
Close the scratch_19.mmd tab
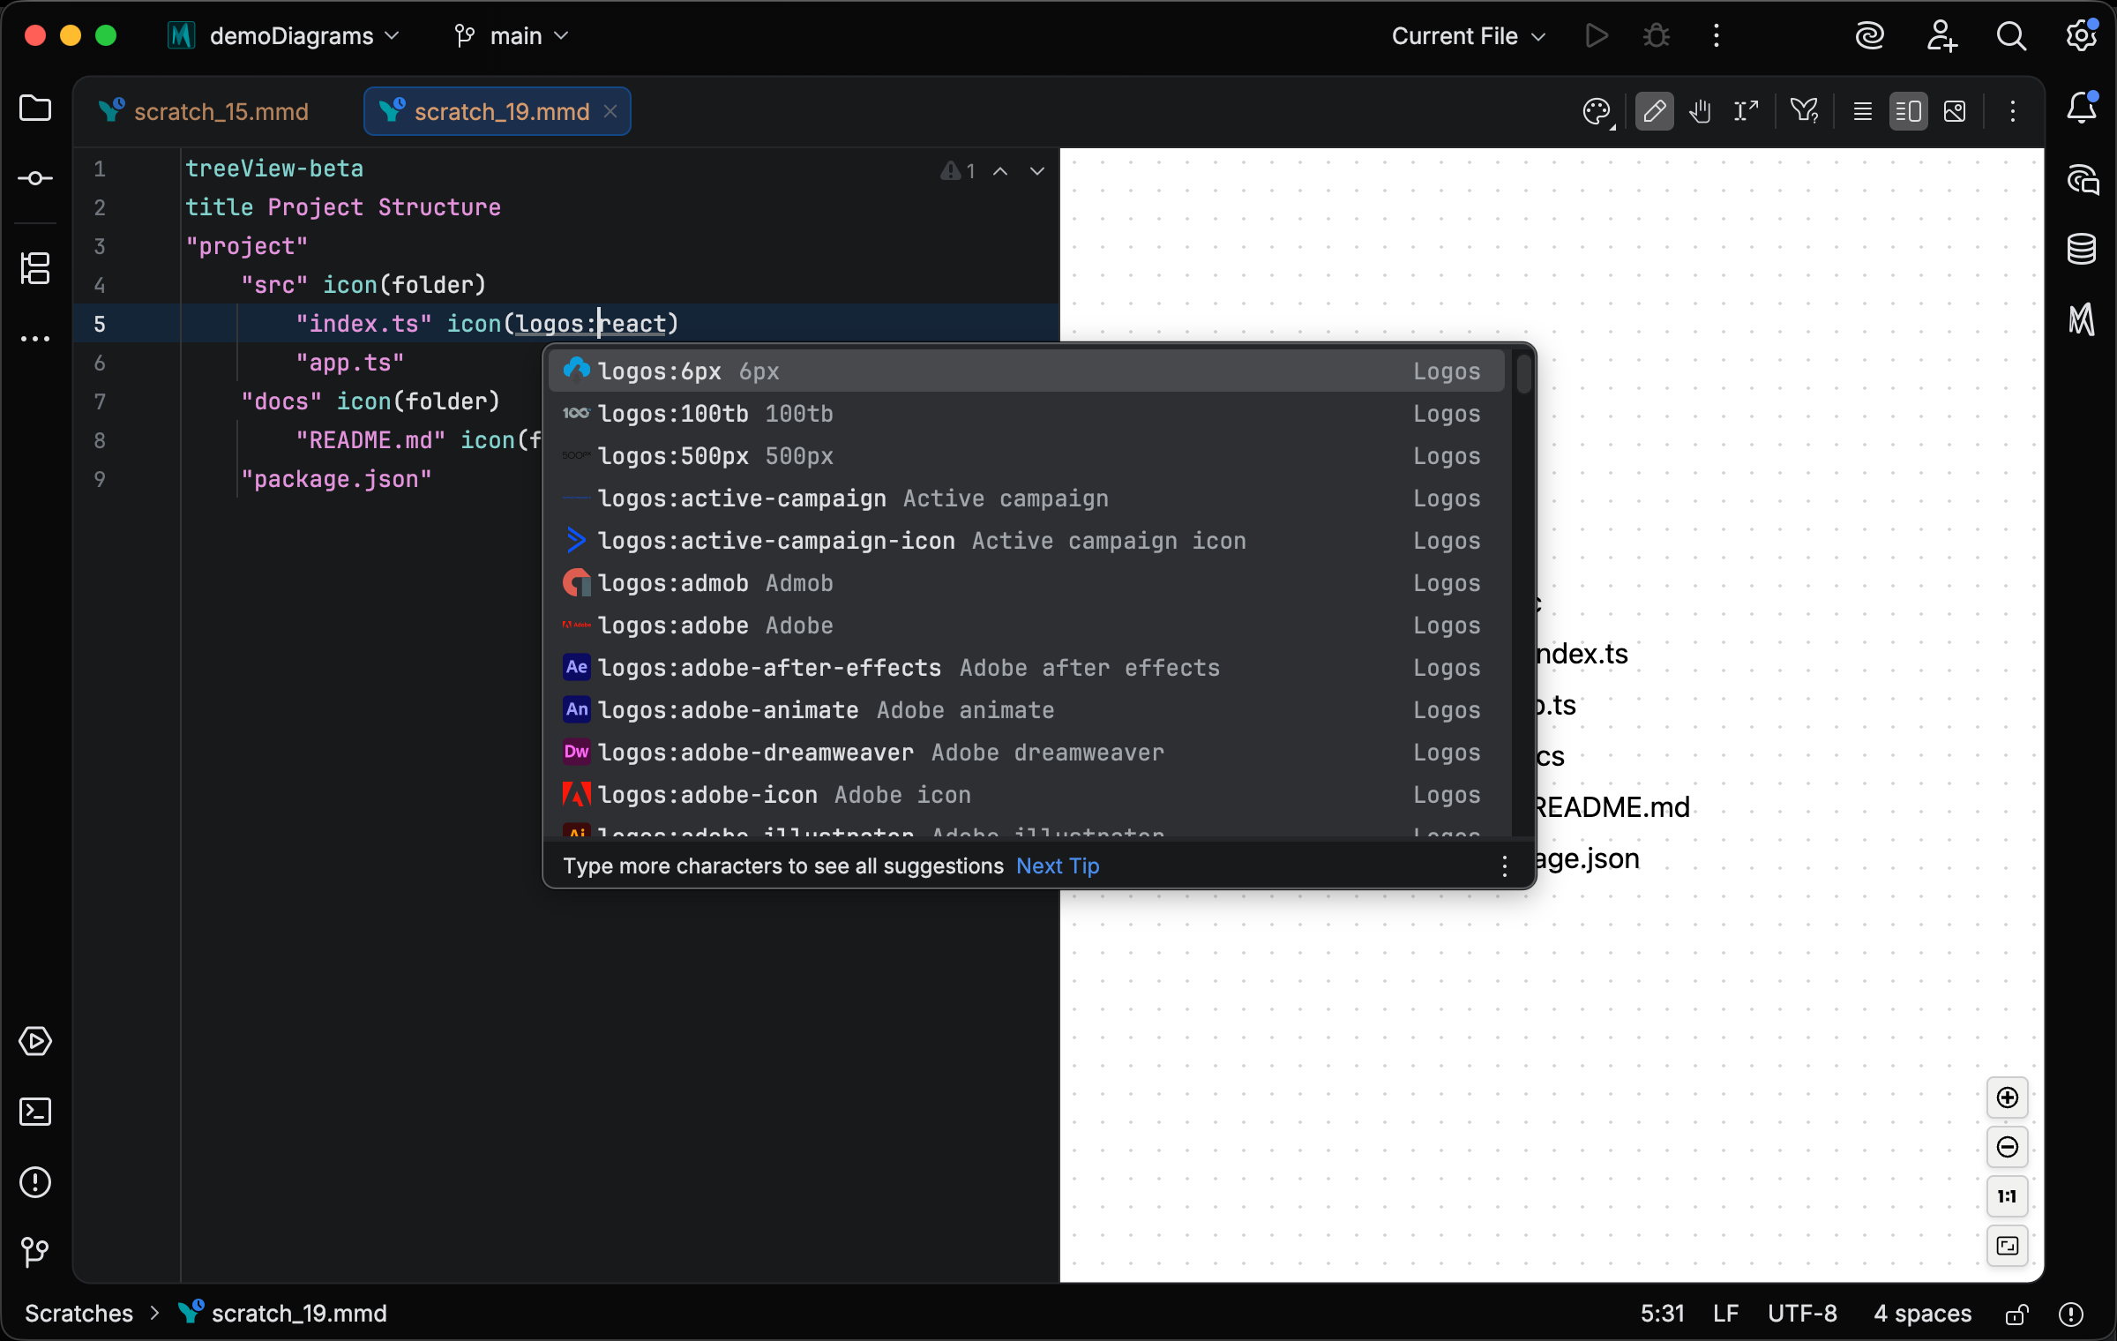tap(610, 111)
